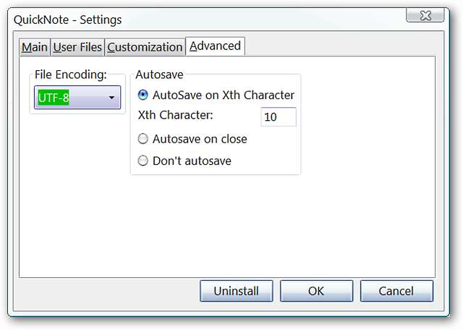Go to the Customization tab

click(145, 47)
